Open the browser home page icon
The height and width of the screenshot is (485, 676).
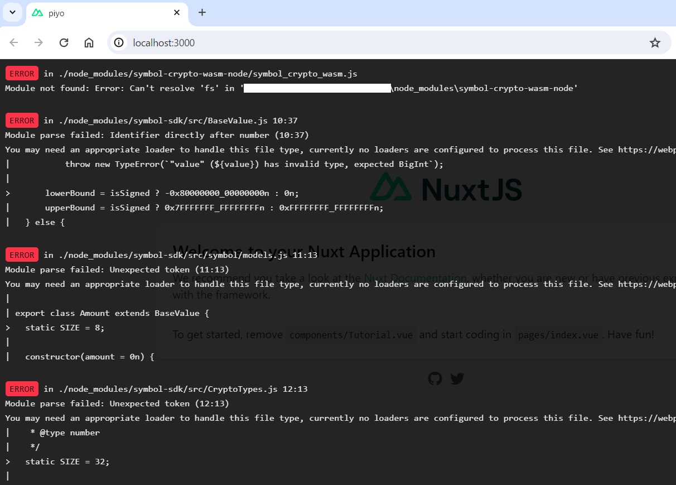(x=89, y=42)
